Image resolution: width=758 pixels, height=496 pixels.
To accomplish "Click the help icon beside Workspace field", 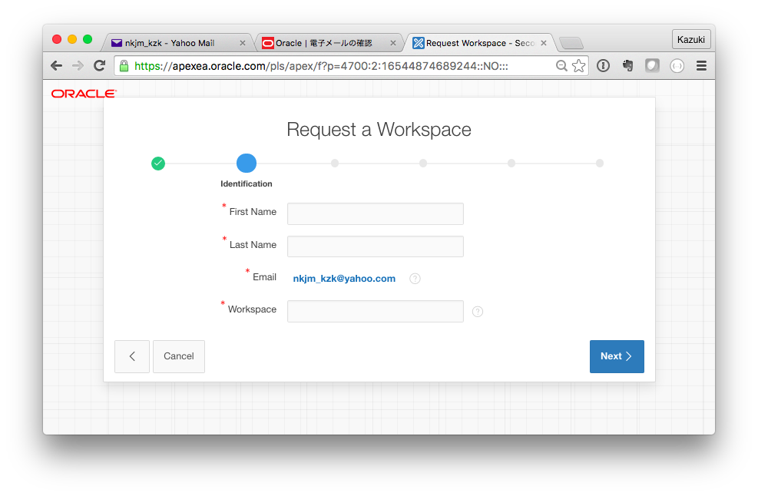I will [478, 312].
